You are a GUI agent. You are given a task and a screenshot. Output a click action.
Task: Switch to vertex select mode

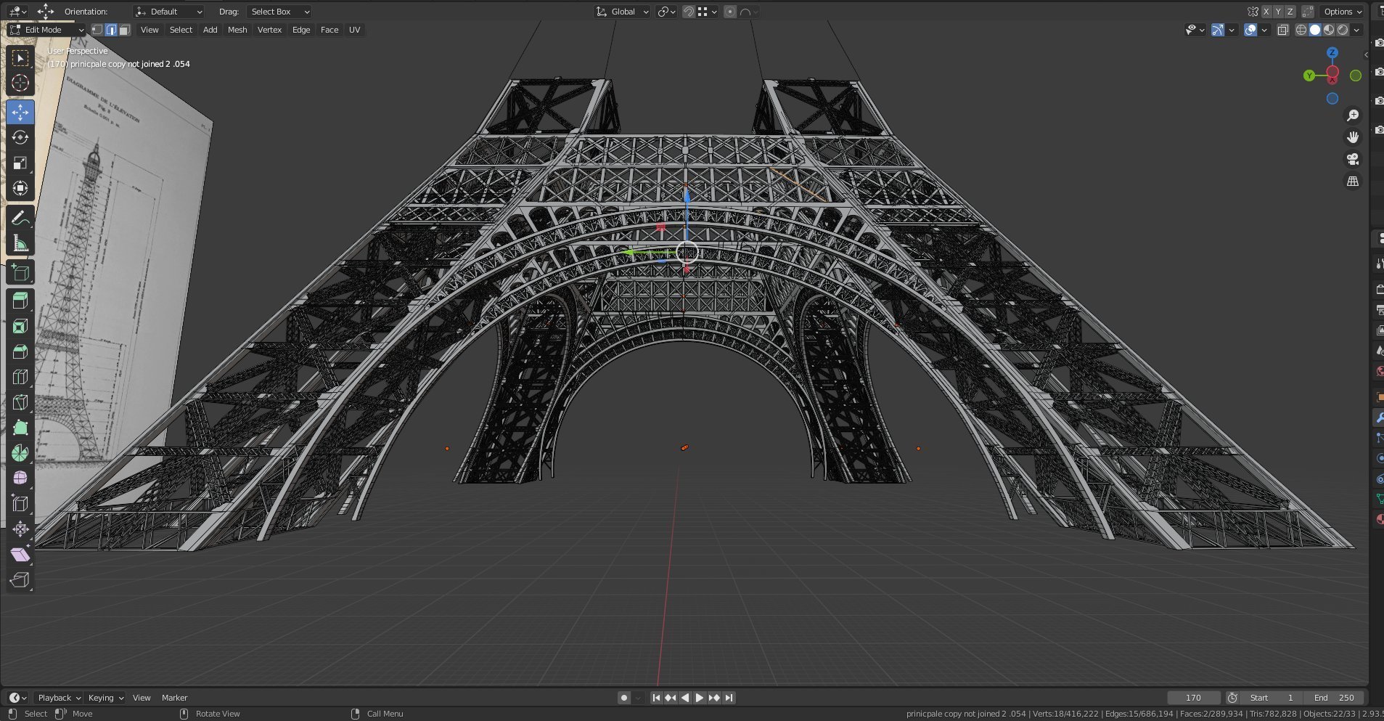point(97,30)
